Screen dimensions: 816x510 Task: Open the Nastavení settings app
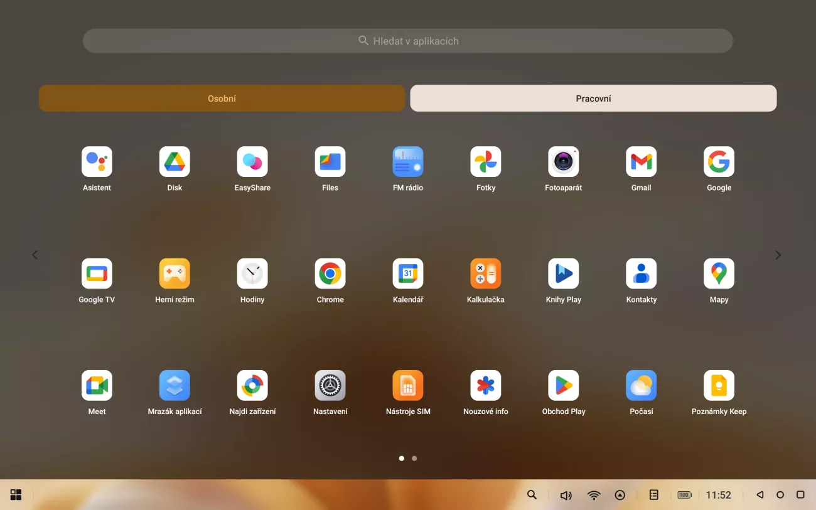[x=330, y=385]
